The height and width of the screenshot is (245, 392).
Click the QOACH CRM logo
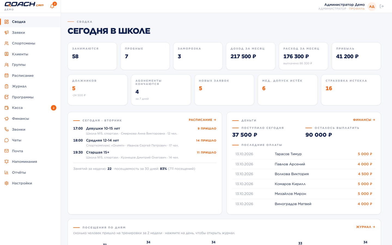point(24,4)
